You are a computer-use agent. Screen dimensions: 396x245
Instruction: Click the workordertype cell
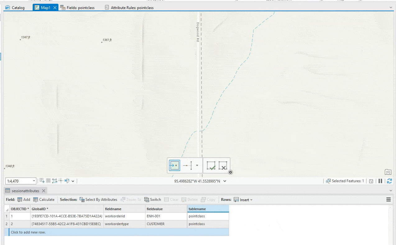coord(124,224)
